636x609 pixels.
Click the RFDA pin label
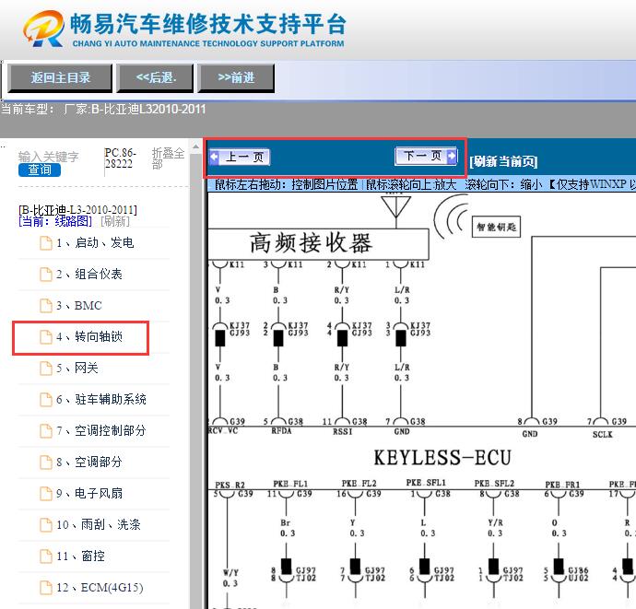[281, 431]
